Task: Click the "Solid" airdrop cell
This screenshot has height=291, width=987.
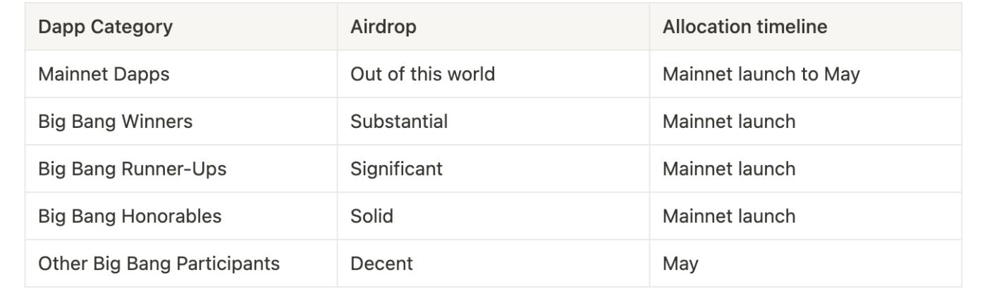Action: click(372, 216)
